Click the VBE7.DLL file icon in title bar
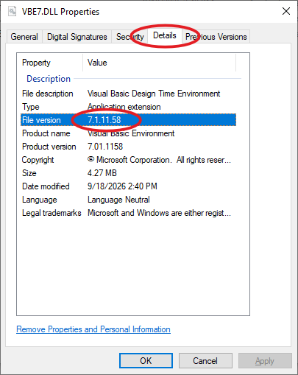The width and height of the screenshot is (298, 375). point(12,12)
